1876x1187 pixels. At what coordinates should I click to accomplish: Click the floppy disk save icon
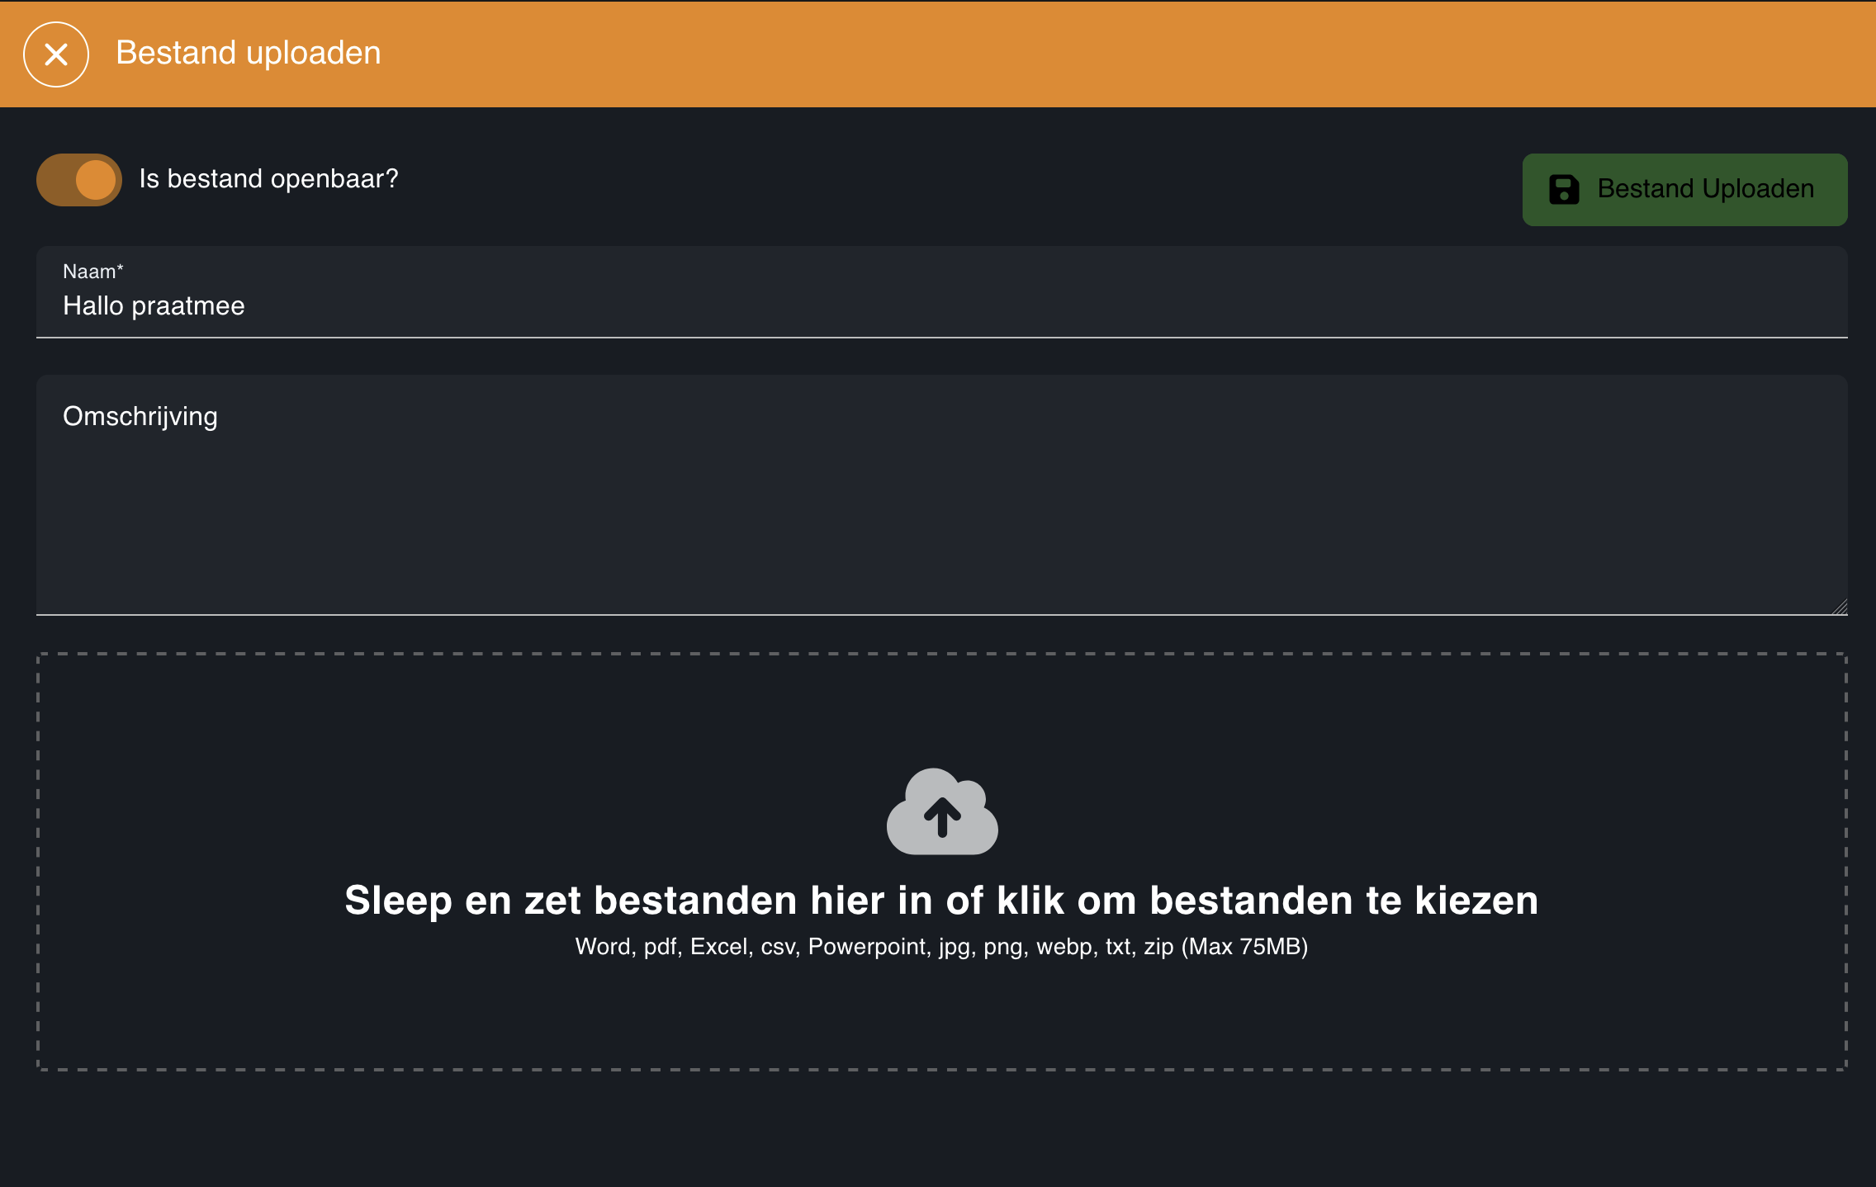(1564, 189)
